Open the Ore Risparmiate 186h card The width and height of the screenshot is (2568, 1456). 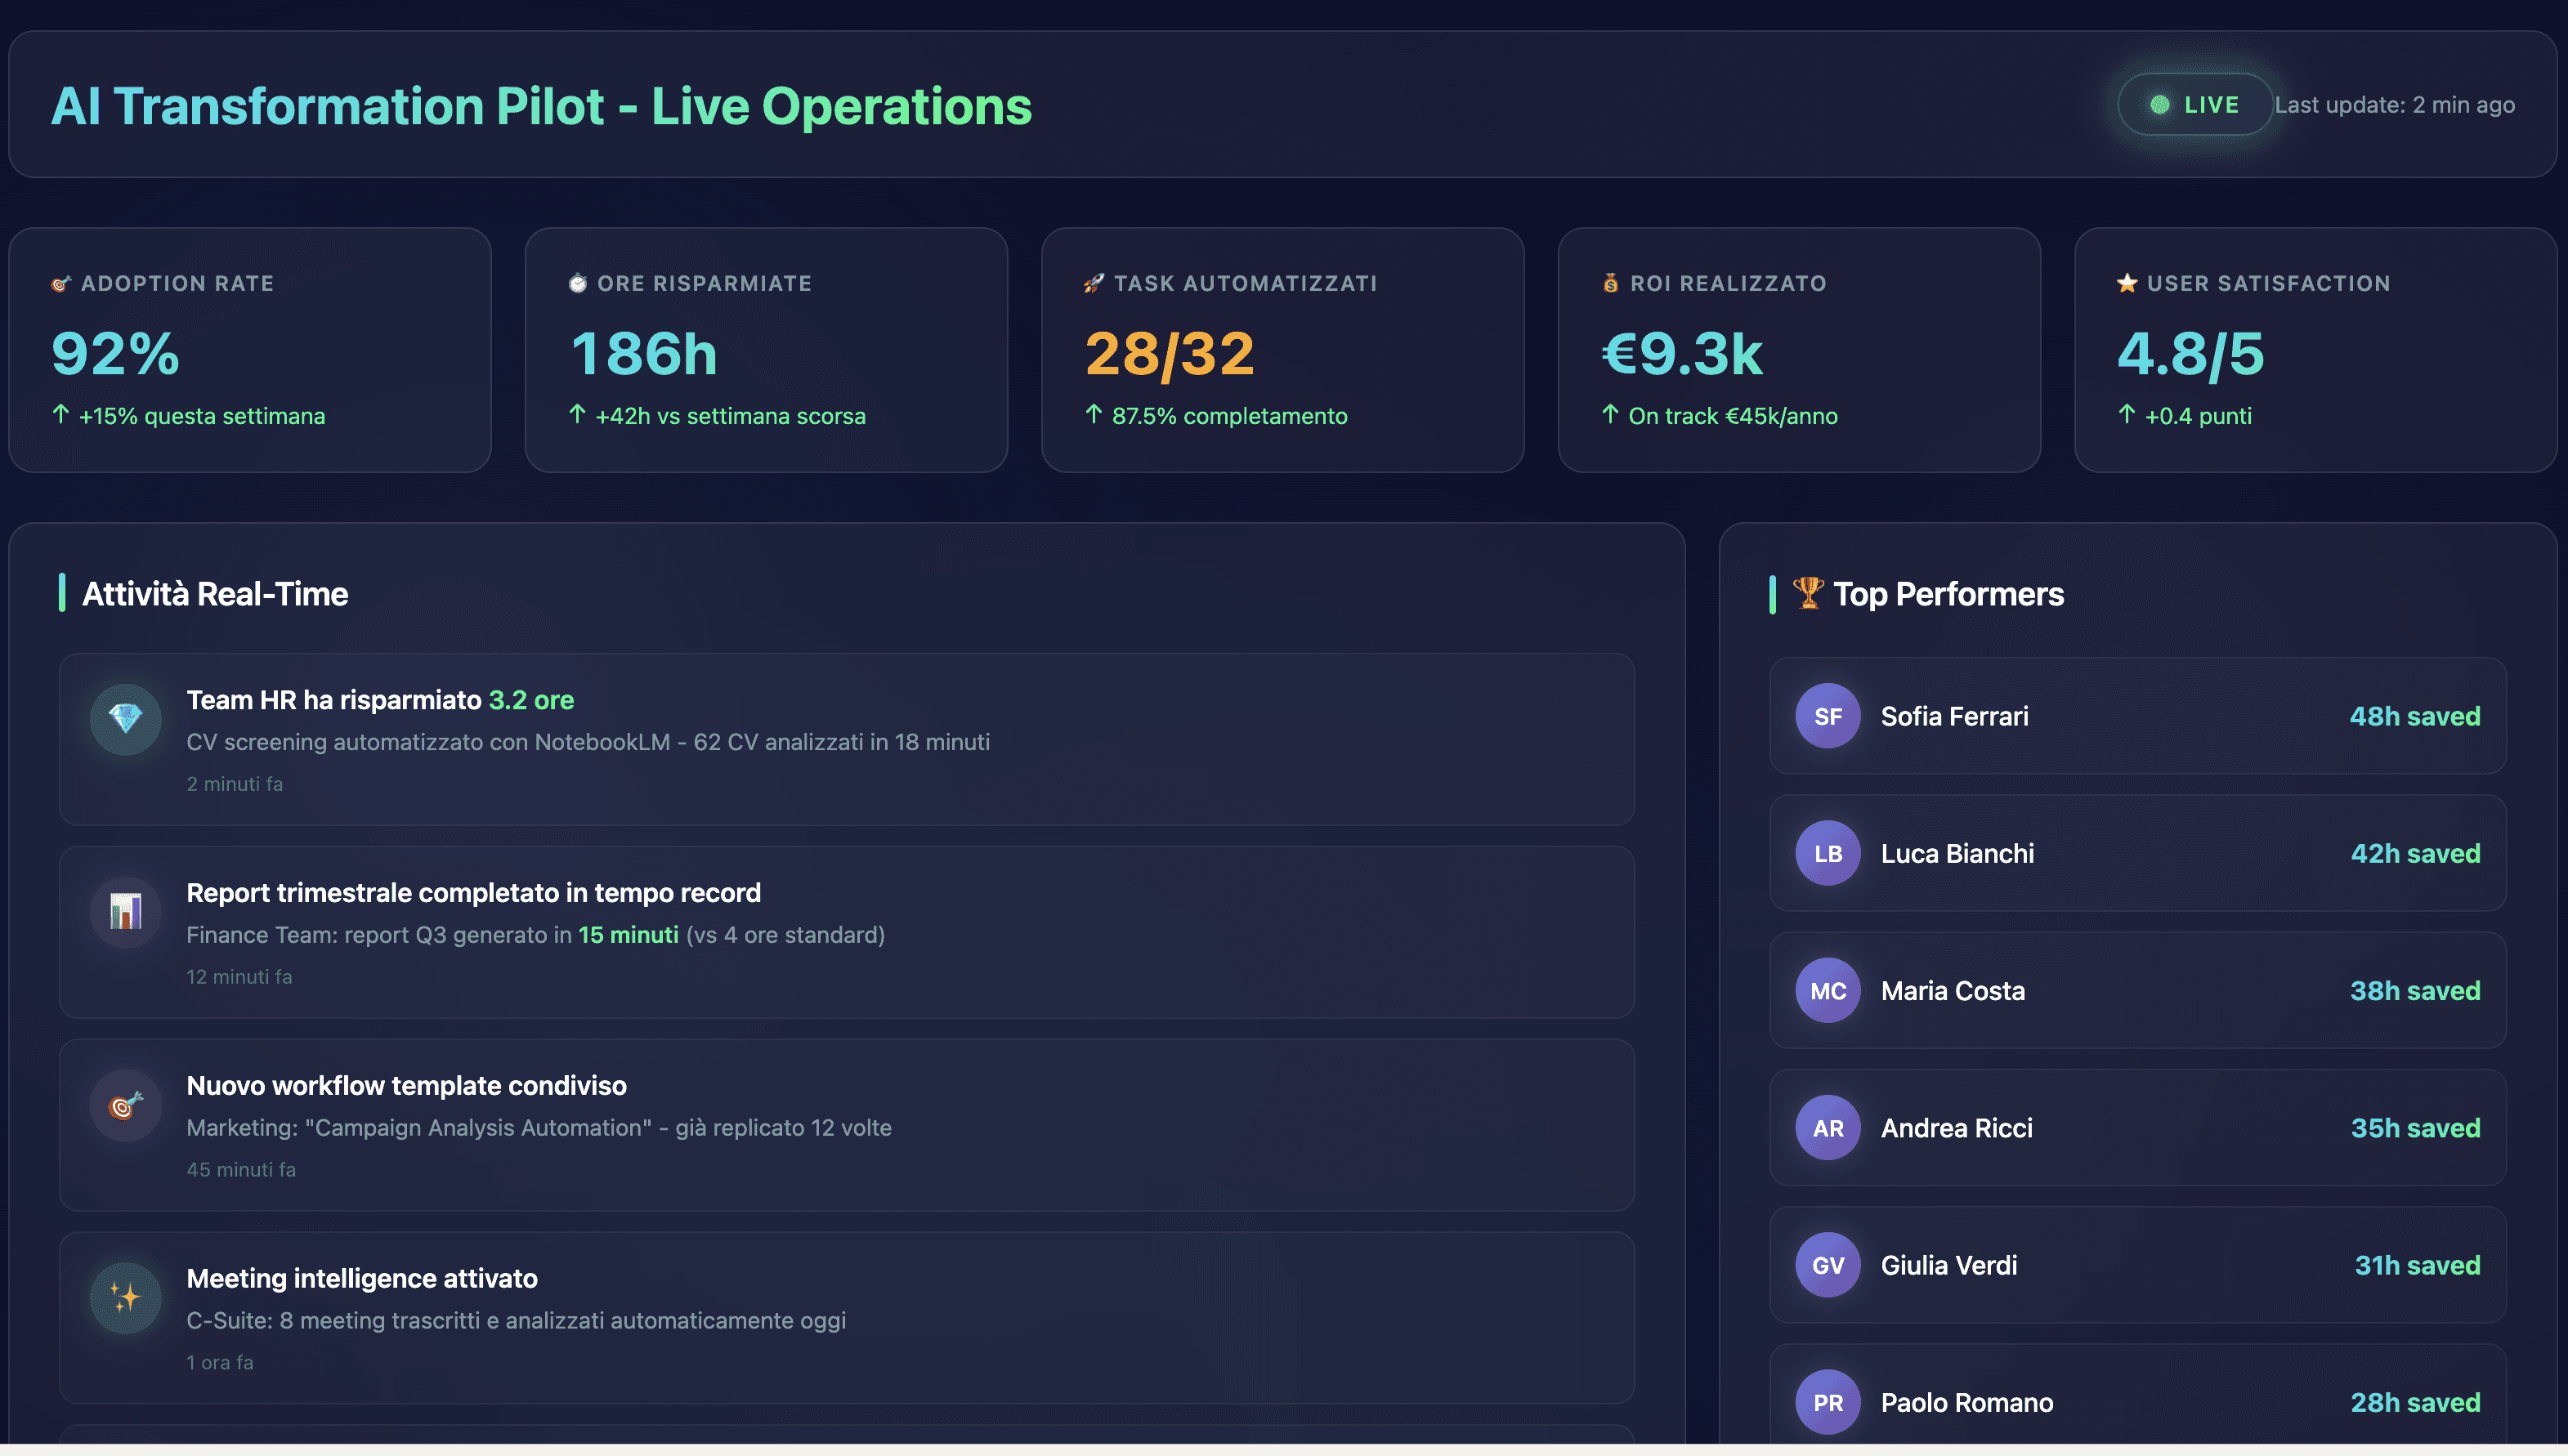[x=766, y=350]
